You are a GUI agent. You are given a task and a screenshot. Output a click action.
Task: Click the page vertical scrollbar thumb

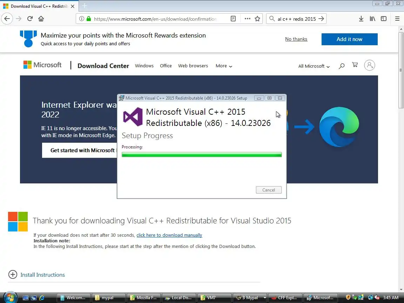pos(401,69)
